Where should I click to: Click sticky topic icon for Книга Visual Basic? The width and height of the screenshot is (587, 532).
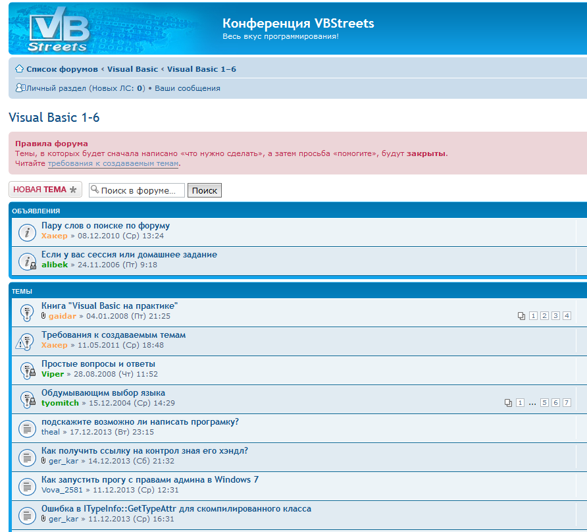point(26,312)
